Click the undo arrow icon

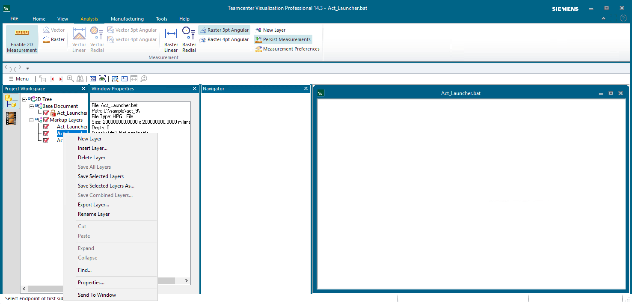coord(8,68)
